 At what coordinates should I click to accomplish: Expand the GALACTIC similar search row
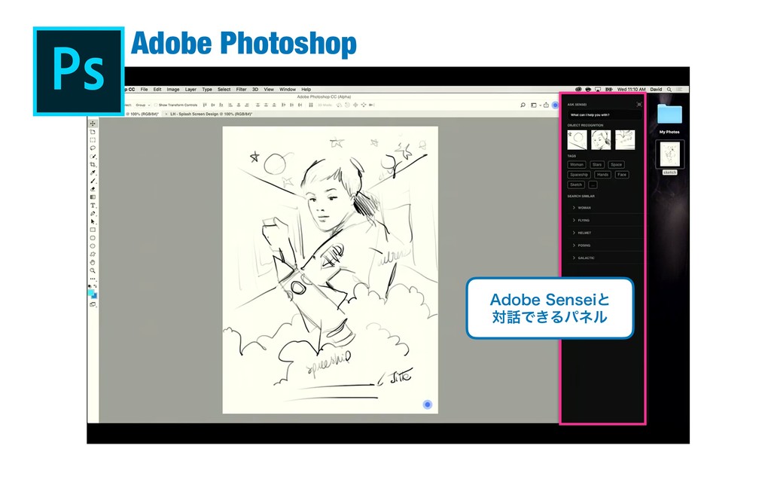tap(605, 258)
